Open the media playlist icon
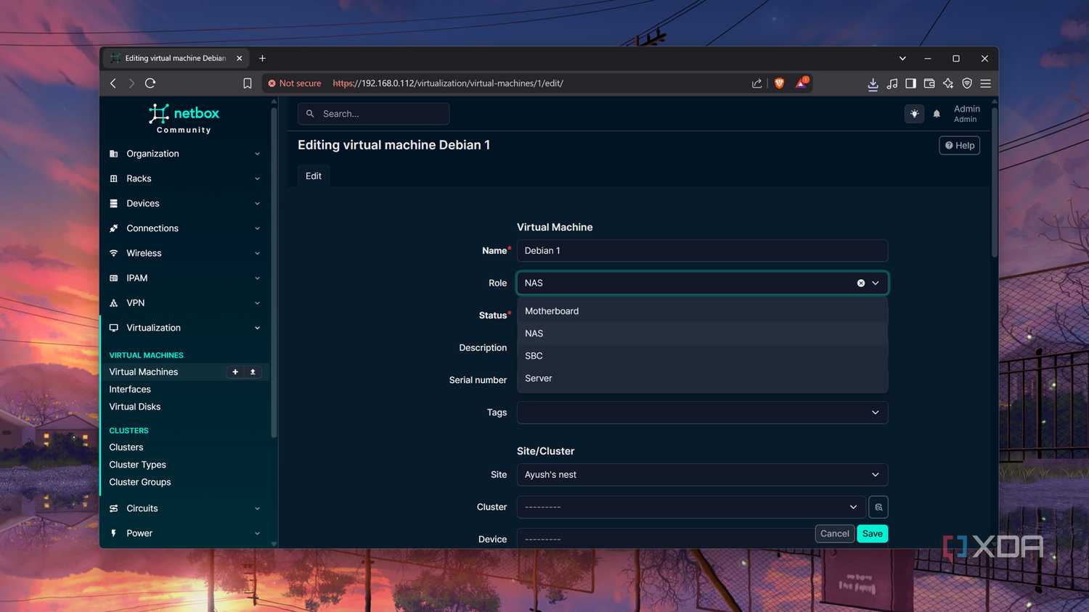 pos(892,83)
